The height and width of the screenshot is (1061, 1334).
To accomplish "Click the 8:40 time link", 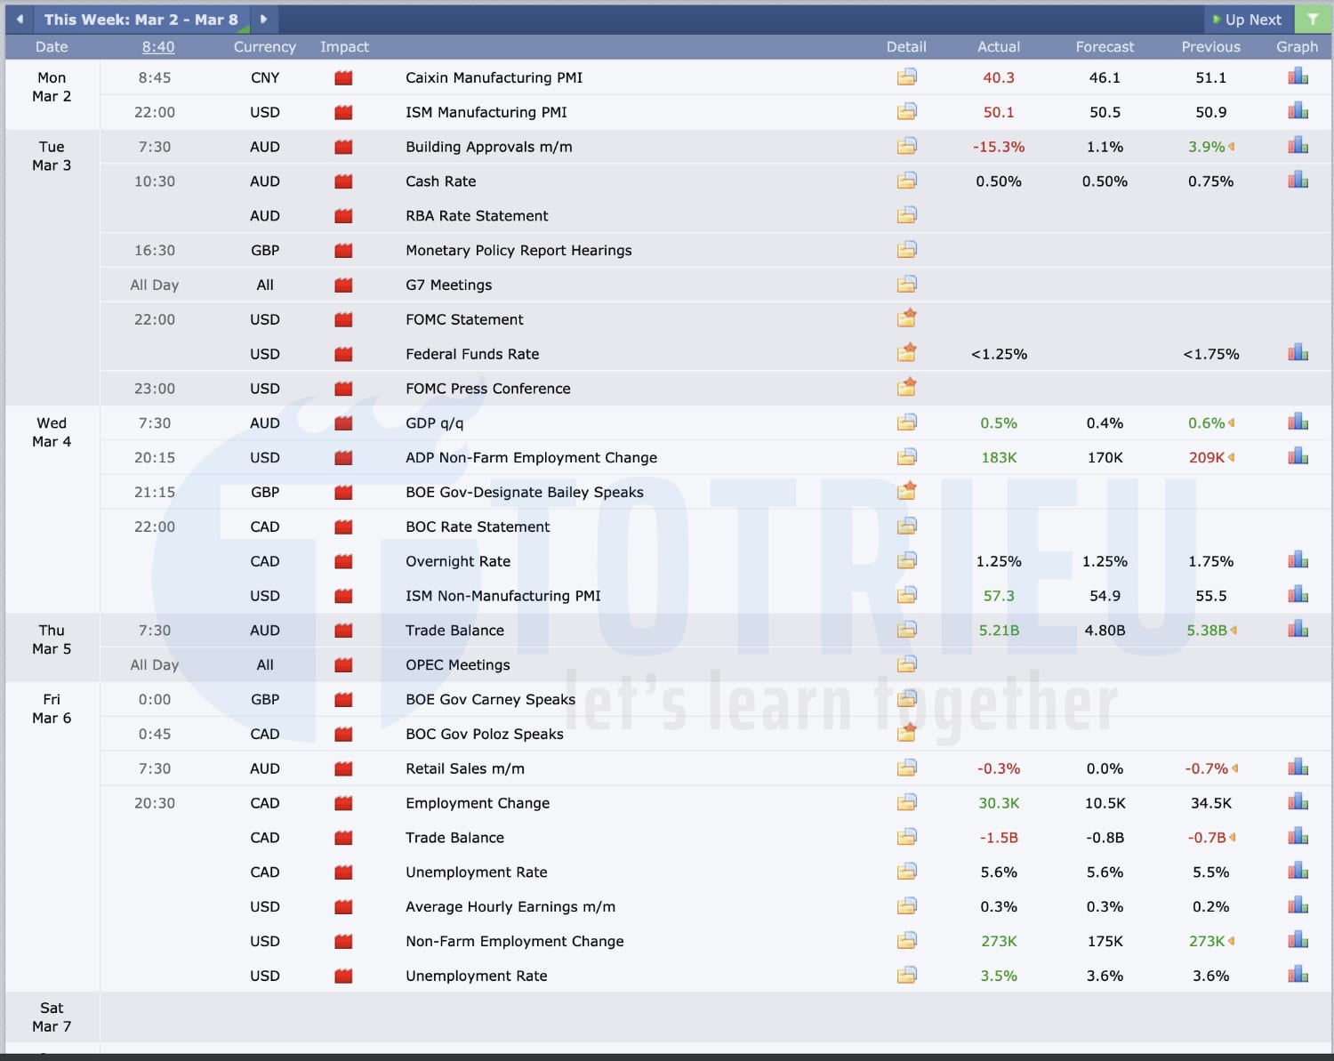I will tap(158, 47).
